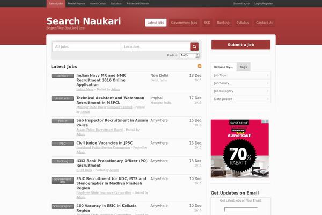Click the 18 Dec posting date

coord(195,75)
